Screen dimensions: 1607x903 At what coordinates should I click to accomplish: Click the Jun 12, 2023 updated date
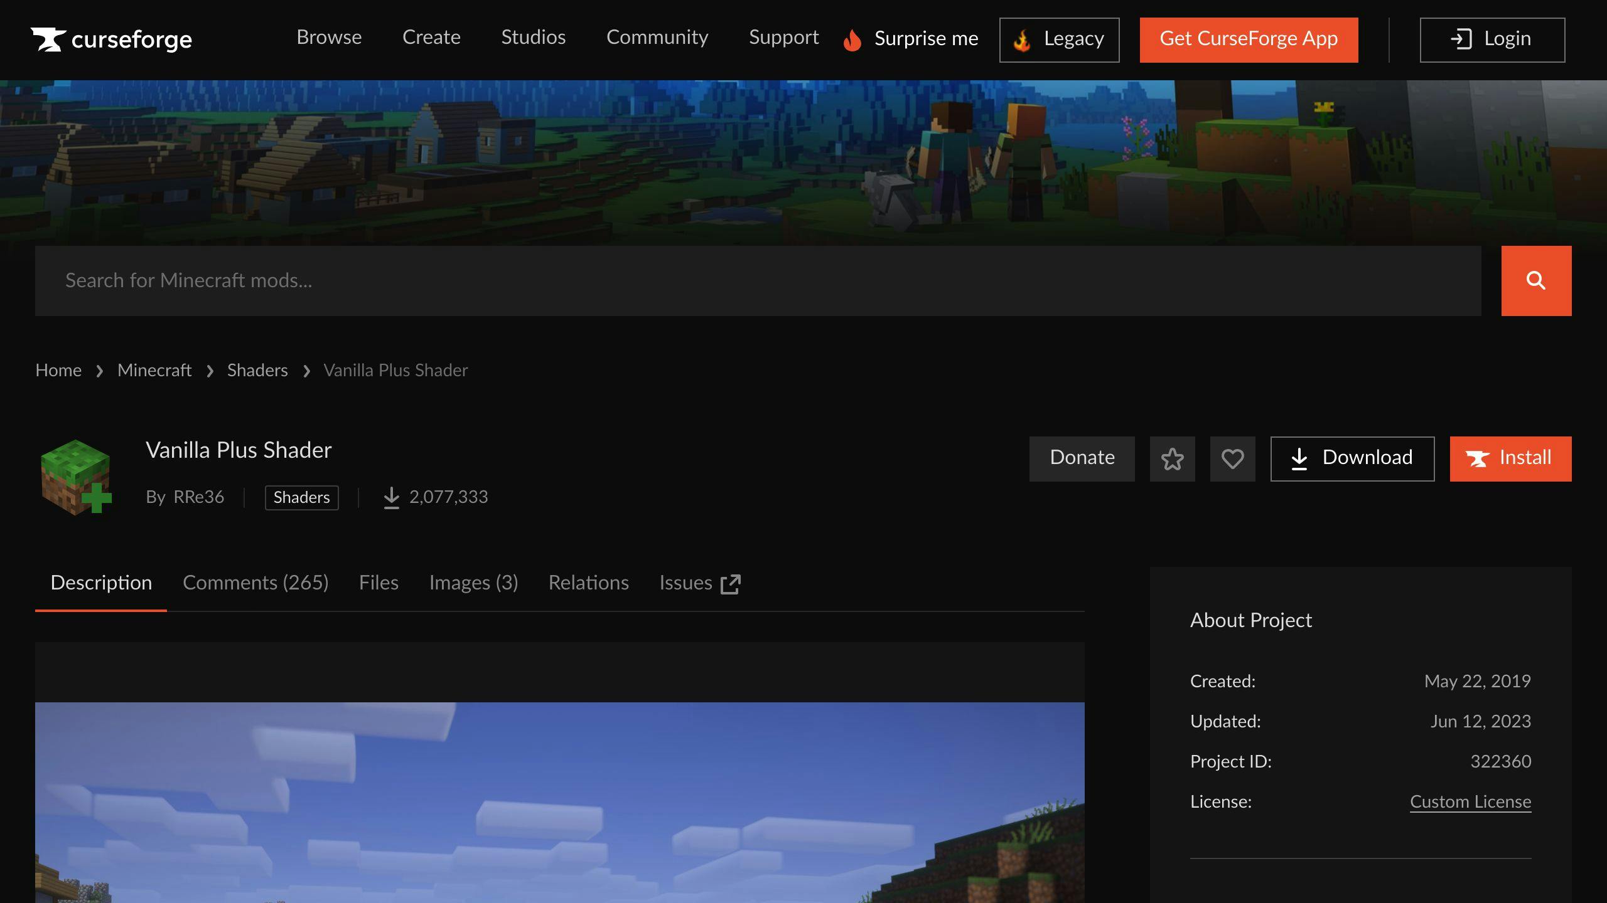click(x=1480, y=721)
